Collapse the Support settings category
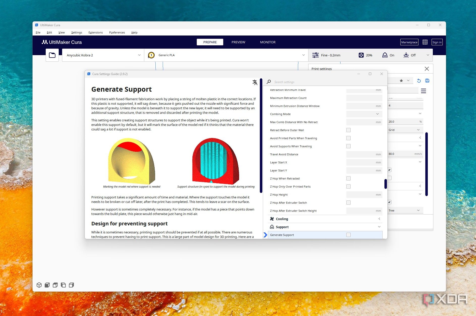476x316 pixels. [x=325, y=227]
